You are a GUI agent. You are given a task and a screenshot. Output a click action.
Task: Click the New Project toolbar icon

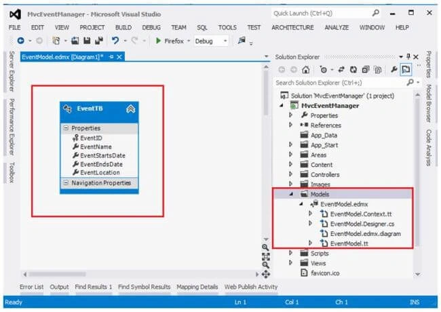pyautogui.click(x=56, y=41)
